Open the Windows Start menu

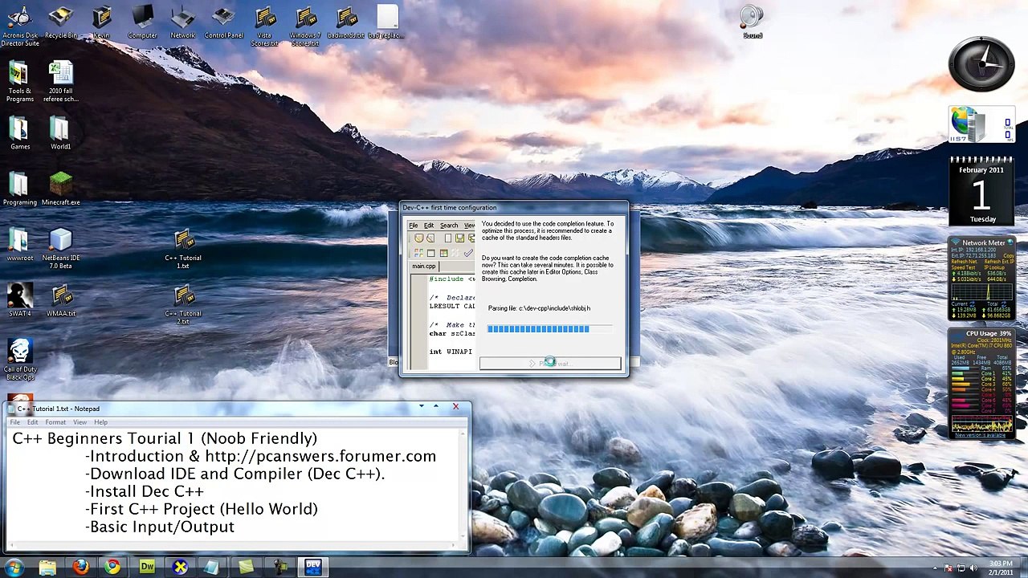pos(14,568)
